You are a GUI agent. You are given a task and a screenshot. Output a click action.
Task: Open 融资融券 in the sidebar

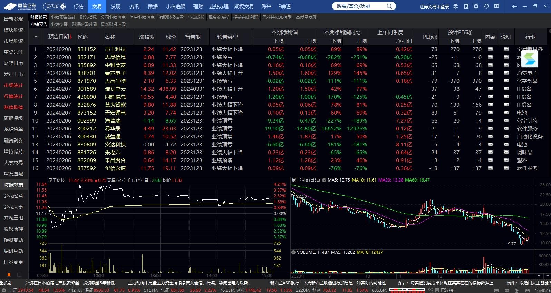click(13, 140)
